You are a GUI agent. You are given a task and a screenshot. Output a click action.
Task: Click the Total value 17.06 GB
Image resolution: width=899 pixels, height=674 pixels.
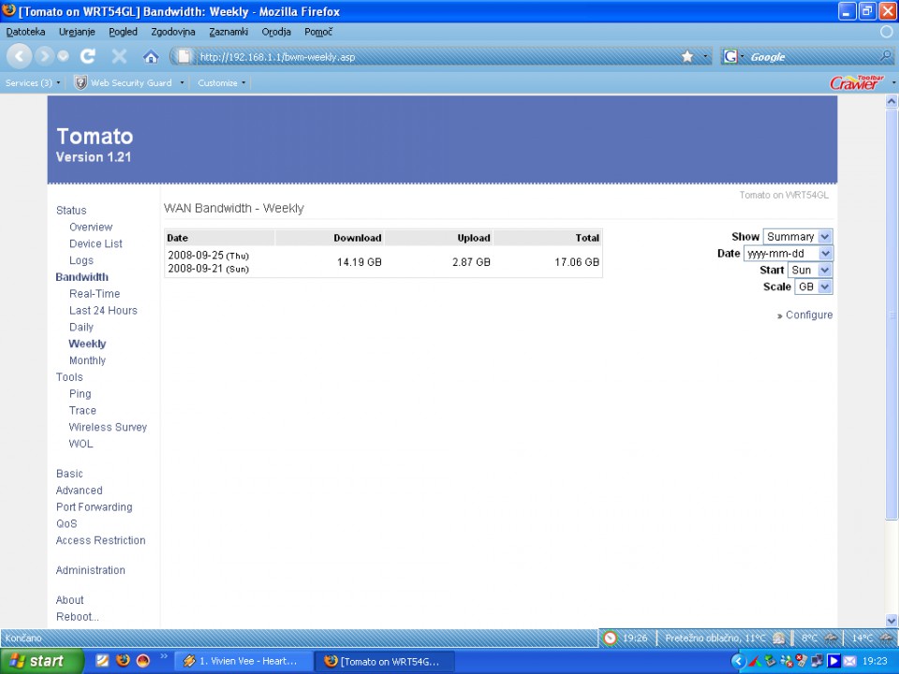[x=577, y=262]
